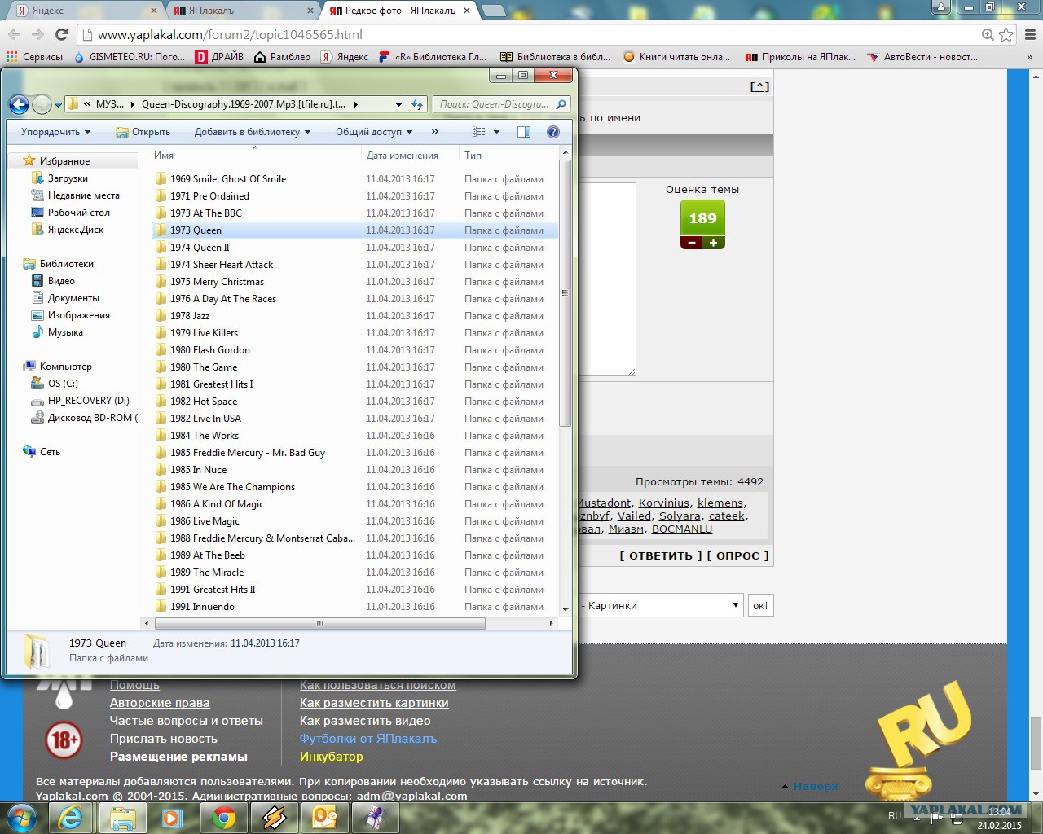Bookmark the page with the star icon

click(x=1006, y=34)
